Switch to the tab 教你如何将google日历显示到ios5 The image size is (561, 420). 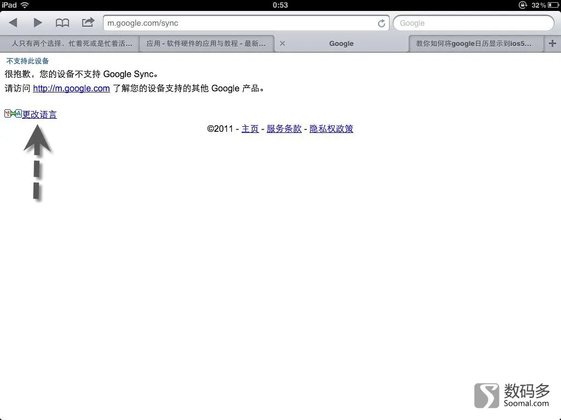click(x=476, y=44)
